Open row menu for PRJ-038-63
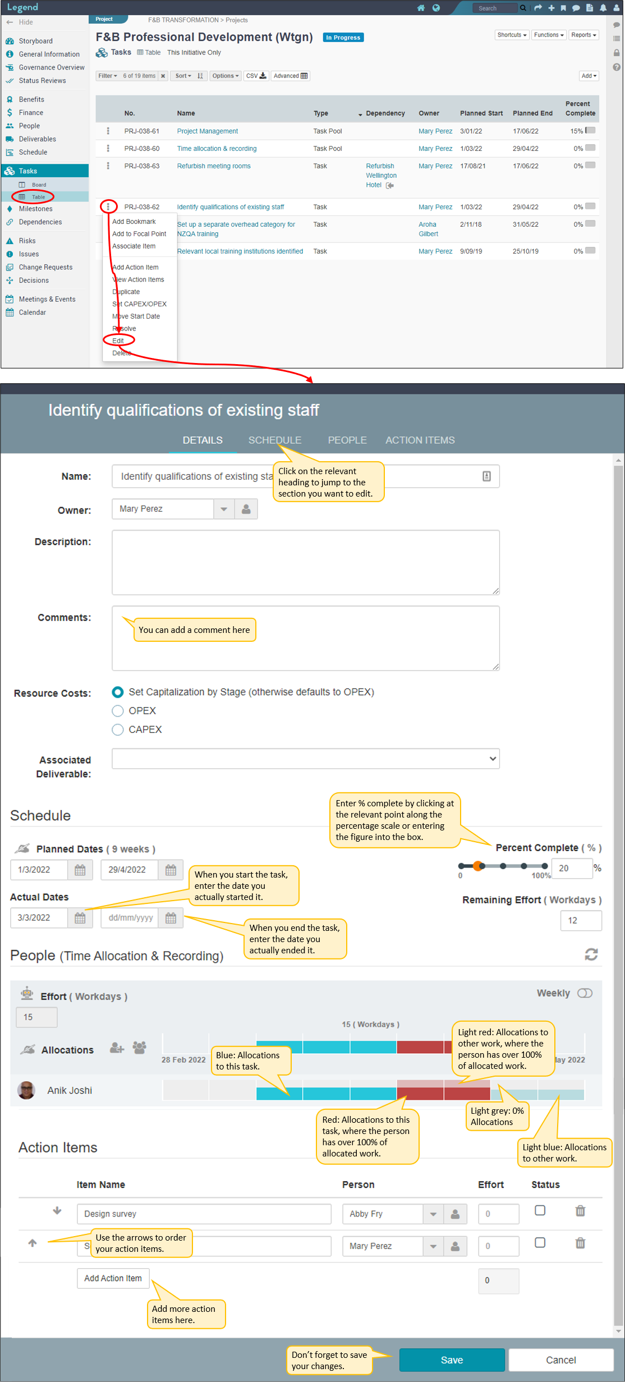The height and width of the screenshot is (1382, 625). point(108,166)
